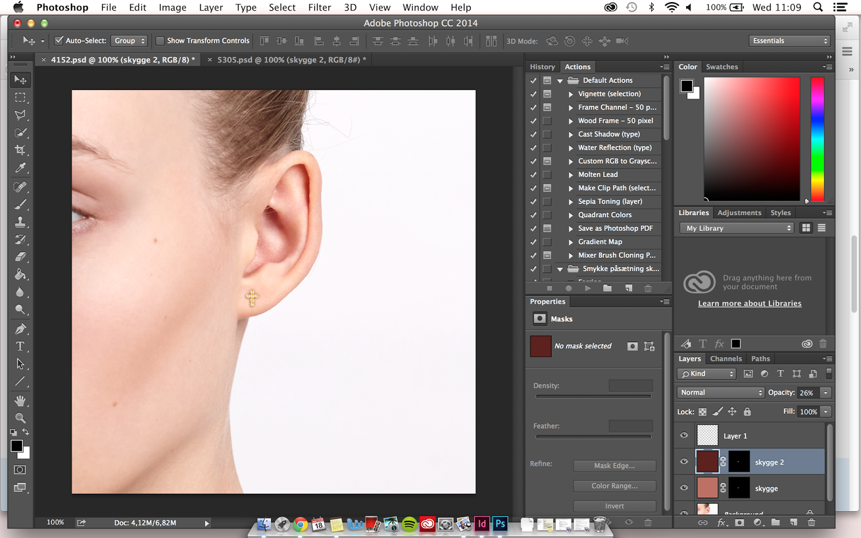The width and height of the screenshot is (861, 538).
Task: Select the Eyedropper tool
Action: pyautogui.click(x=20, y=168)
